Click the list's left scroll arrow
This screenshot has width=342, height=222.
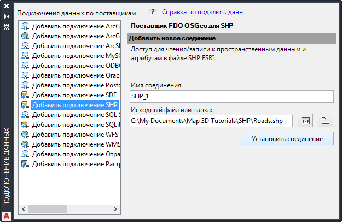[24, 209]
